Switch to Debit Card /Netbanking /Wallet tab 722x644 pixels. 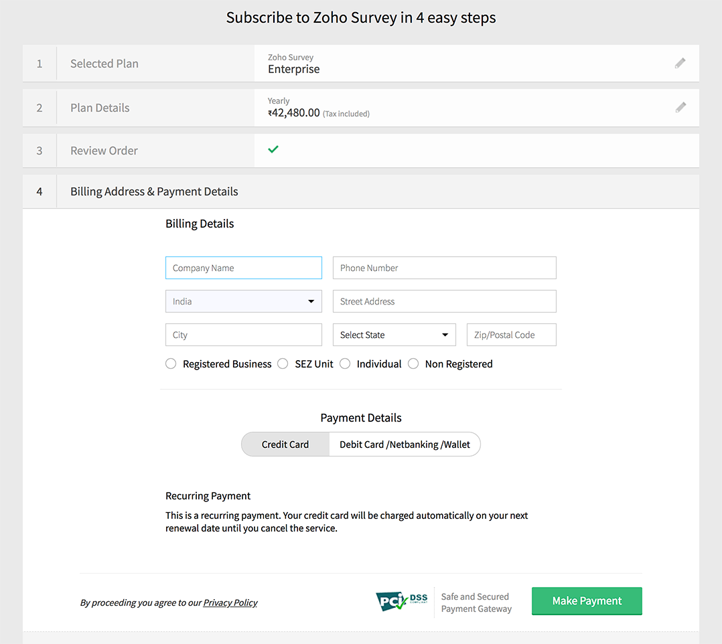coord(405,445)
